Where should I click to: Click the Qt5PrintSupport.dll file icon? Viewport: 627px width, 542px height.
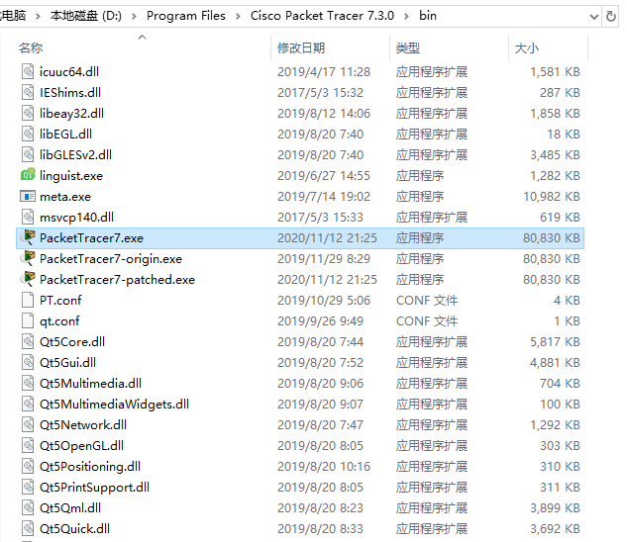pos(28,488)
